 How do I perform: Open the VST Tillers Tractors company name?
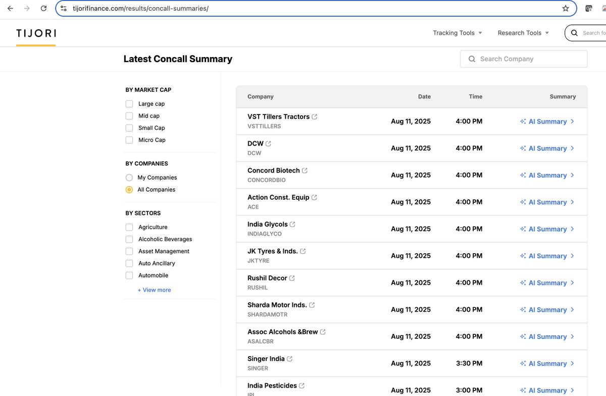tap(278, 117)
